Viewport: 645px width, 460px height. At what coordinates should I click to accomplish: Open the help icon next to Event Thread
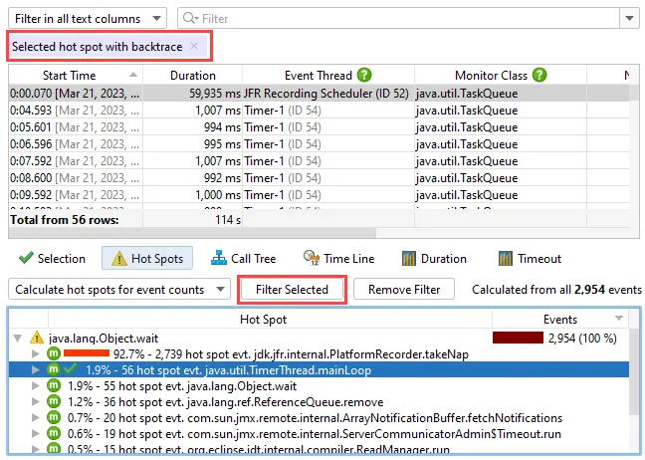point(364,75)
